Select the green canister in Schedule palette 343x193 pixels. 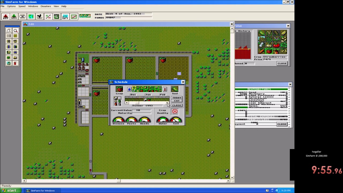tap(120, 101)
